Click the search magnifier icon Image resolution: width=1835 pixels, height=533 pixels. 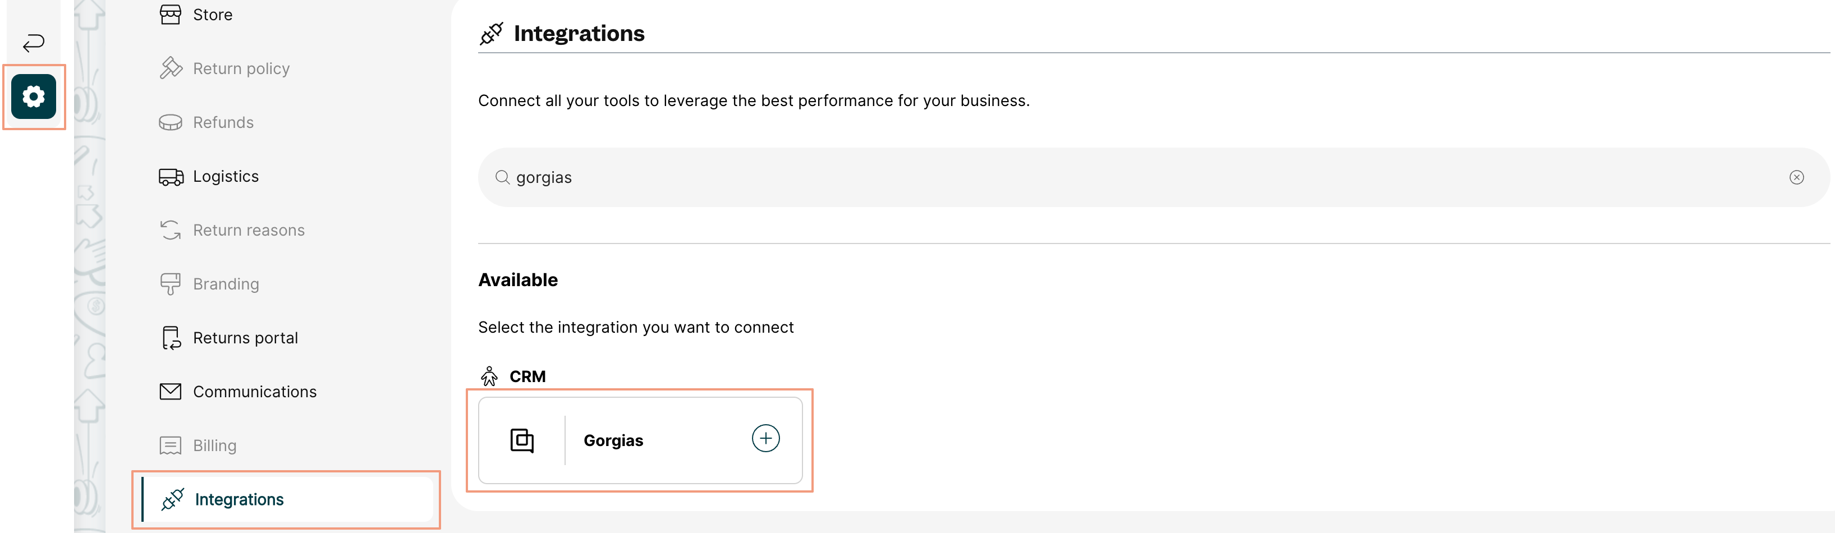tap(502, 177)
